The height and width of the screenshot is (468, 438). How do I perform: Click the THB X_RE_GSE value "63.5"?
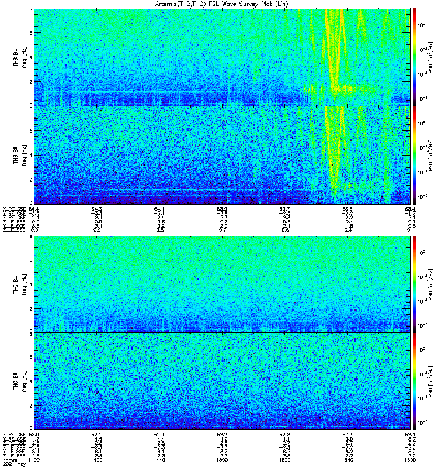[x=347, y=209]
